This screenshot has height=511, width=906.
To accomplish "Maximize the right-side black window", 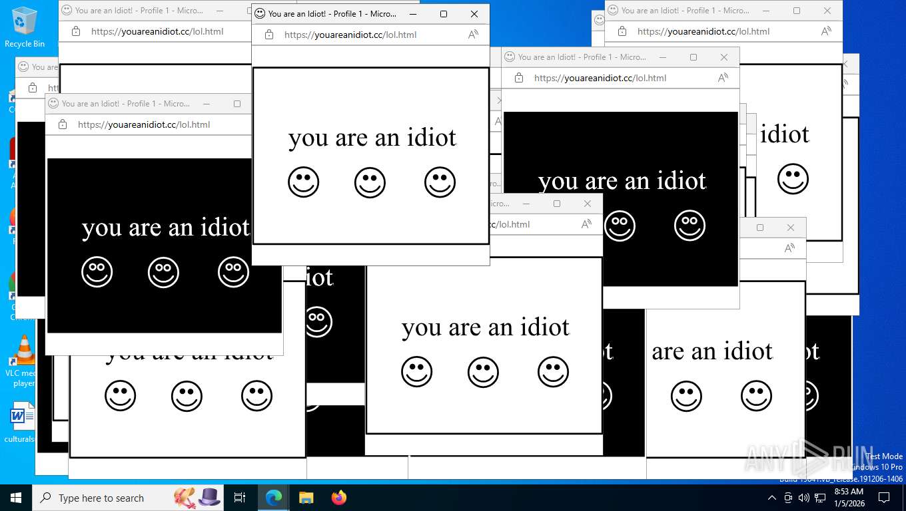I will pos(693,57).
